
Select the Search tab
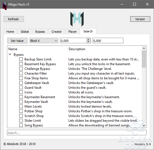[x=88, y=31]
